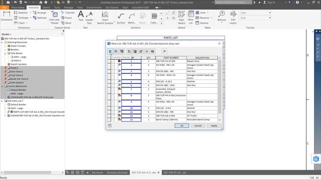Click the Undo icon in quick access toolbar
Image resolution: width=321 pixels, height=180 pixels.
pyautogui.click(x=26, y=2)
